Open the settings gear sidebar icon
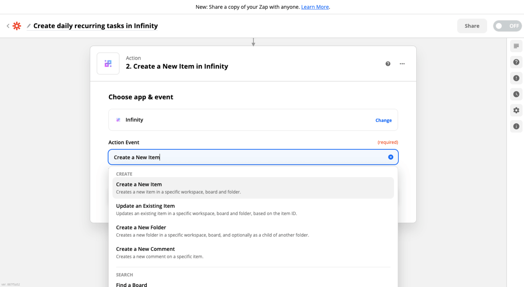Image resolution: width=524 pixels, height=287 pixels. point(516,110)
